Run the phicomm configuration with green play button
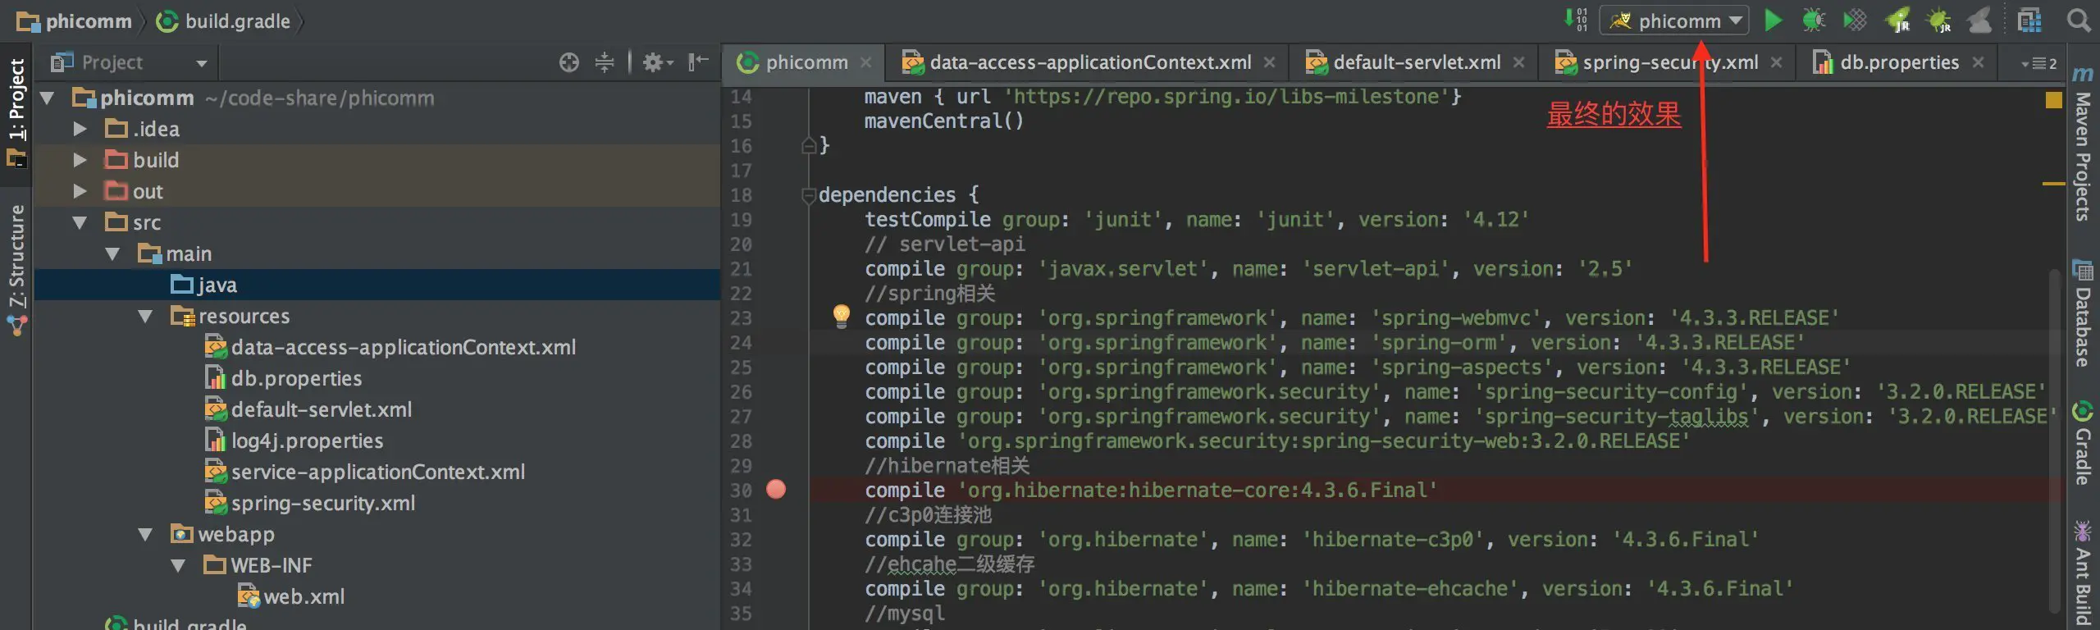This screenshot has height=630, width=2100. (1773, 21)
